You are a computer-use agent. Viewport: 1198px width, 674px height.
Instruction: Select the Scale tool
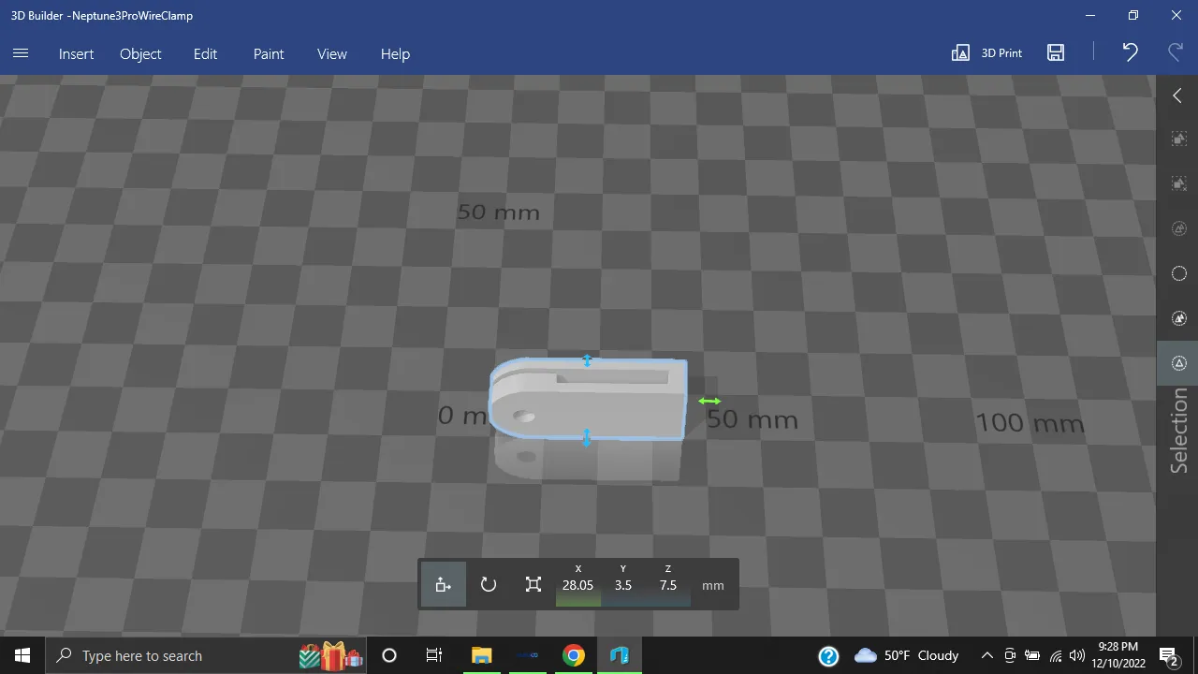tap(533, 585)
